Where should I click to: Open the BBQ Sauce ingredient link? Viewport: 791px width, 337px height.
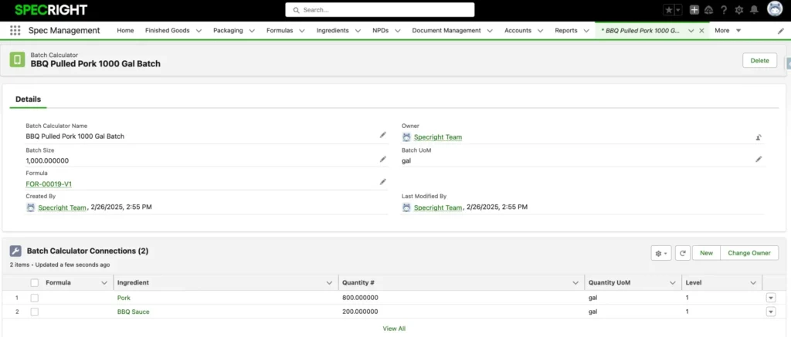point(133,312)
